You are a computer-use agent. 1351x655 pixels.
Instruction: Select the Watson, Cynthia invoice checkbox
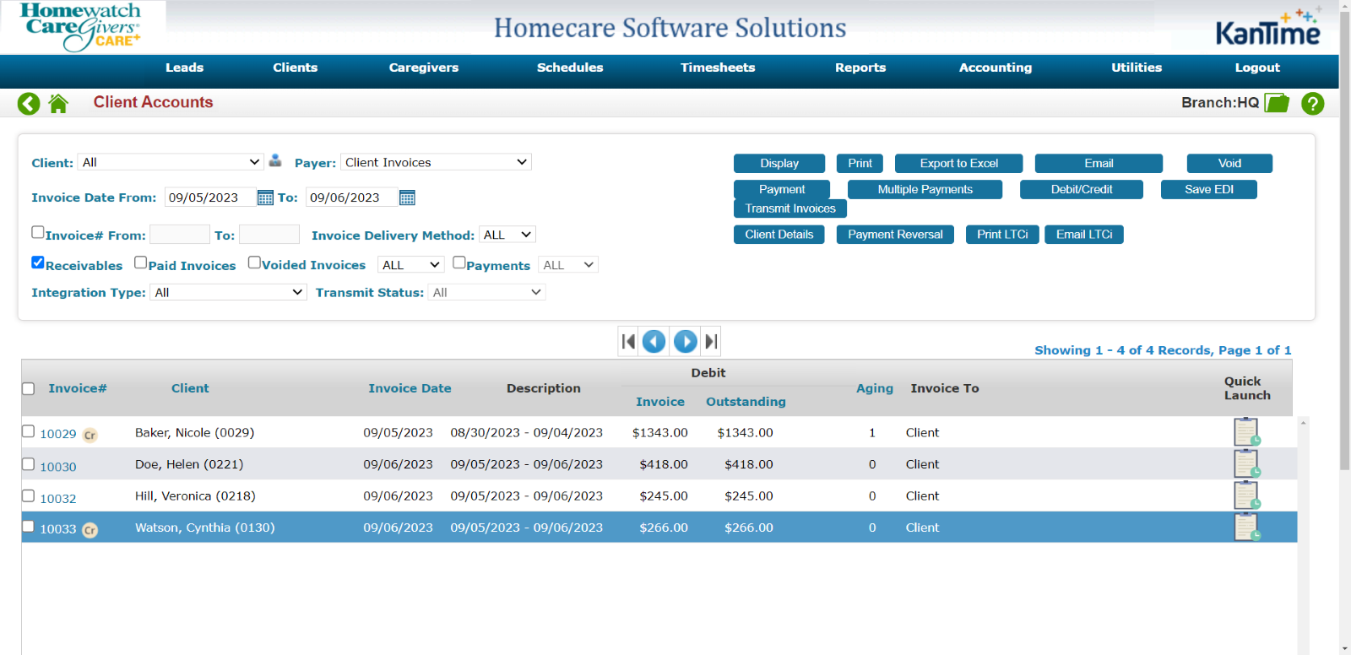[28, 527]
